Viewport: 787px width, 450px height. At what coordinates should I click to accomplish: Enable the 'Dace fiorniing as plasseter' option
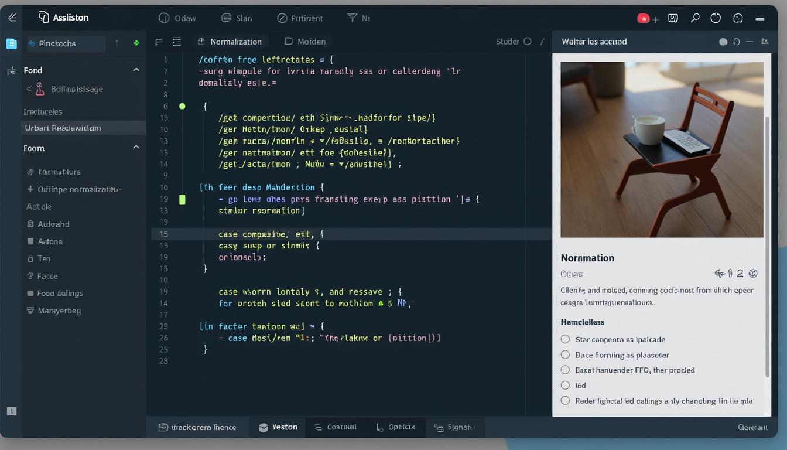(x=565, y=355)
